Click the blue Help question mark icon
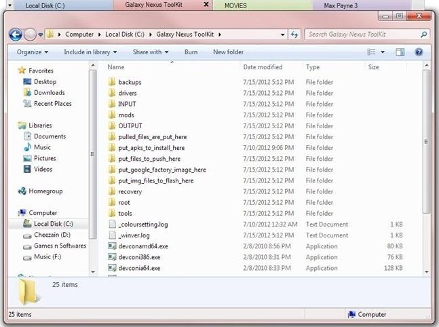The height and width of the screenshot is (327, 439). pos(419,52)
